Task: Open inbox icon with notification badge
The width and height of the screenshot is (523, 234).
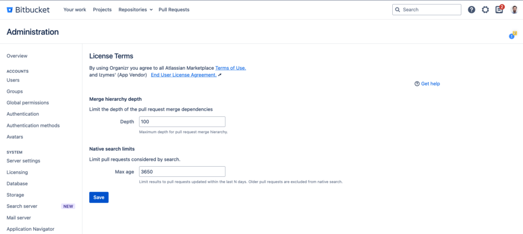Action: coord(500,10)
